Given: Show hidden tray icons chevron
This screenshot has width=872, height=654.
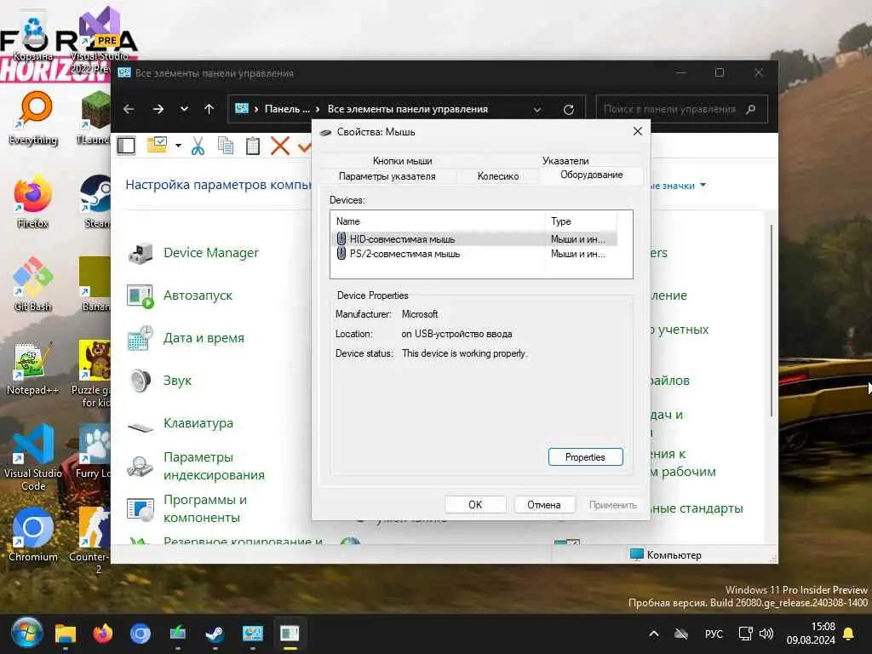Looking at the screenshot, I should [x=654, y=634].
